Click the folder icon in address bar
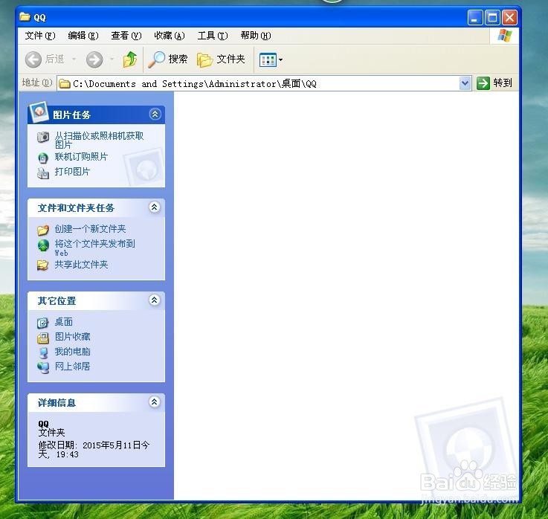This screenshot has width=548, height=519. click(64, 84)
